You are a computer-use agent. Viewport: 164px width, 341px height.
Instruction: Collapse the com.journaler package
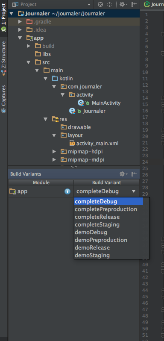tap(54, 87)
